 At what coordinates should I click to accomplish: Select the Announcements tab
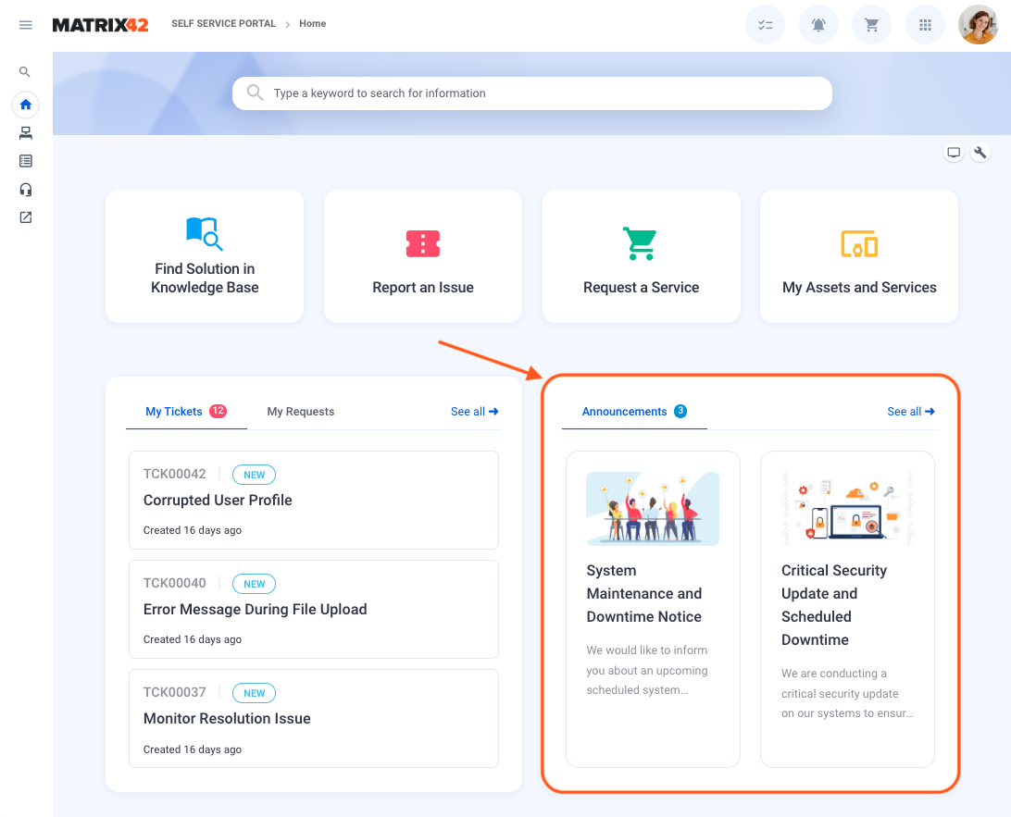(625, 412)
